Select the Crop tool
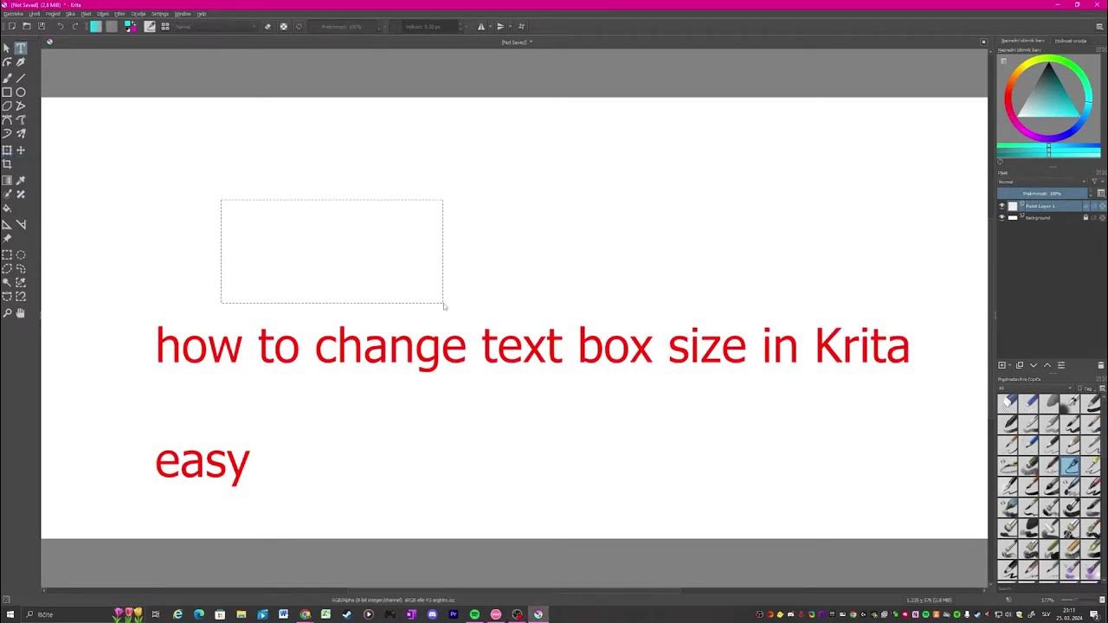This screenshot has height=623, width=1108. (x=7, y=164)
